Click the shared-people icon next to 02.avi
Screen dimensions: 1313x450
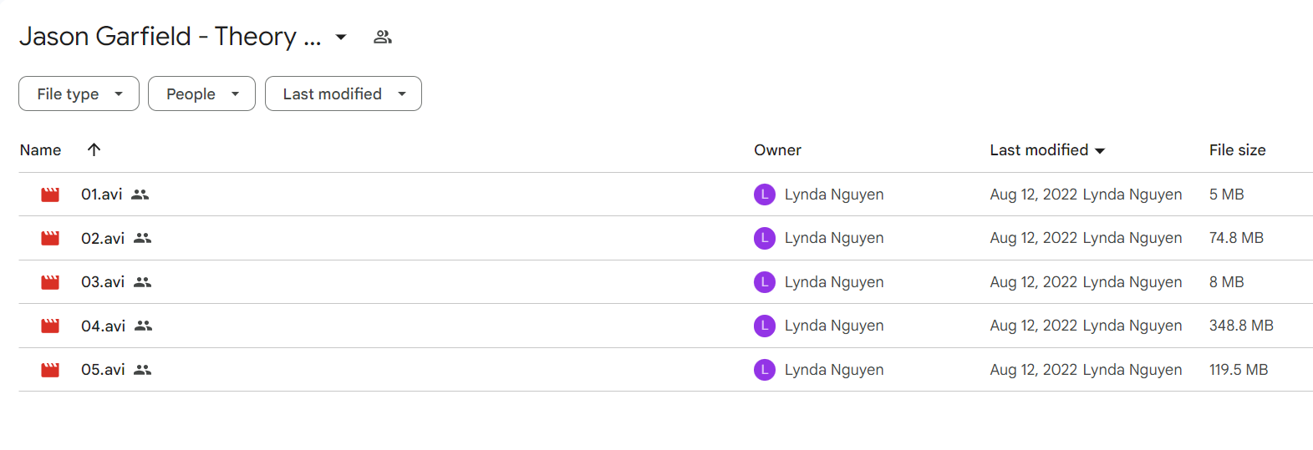(x=143, y=238)
